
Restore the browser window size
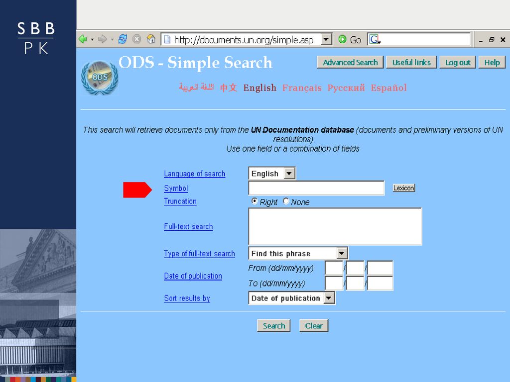tap(492, 40)
